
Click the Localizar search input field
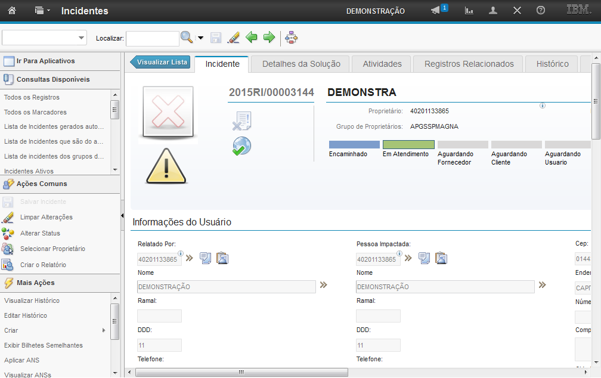[152, 38]
